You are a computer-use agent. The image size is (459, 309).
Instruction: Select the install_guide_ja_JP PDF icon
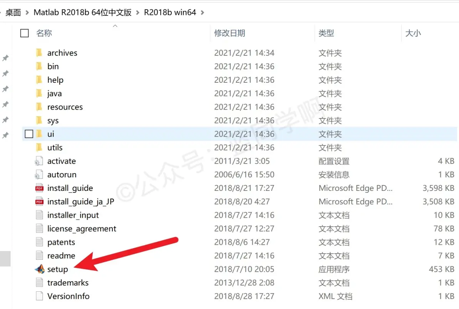pos(39,201)
